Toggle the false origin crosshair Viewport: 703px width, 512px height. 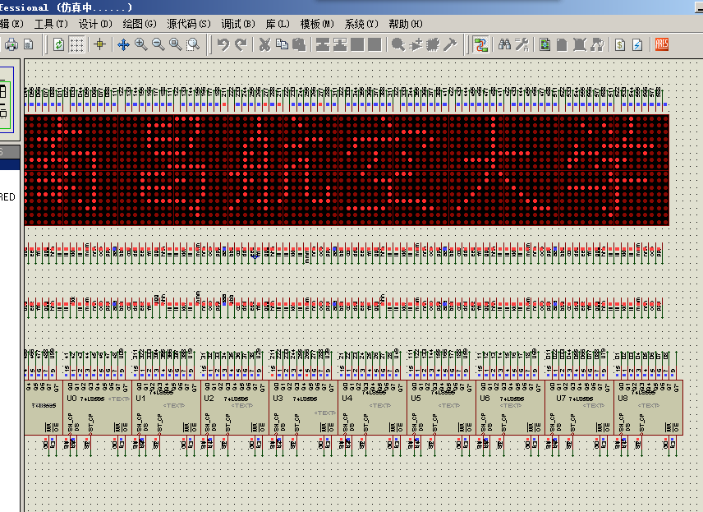pyautogui.click(x=99, y=44)
